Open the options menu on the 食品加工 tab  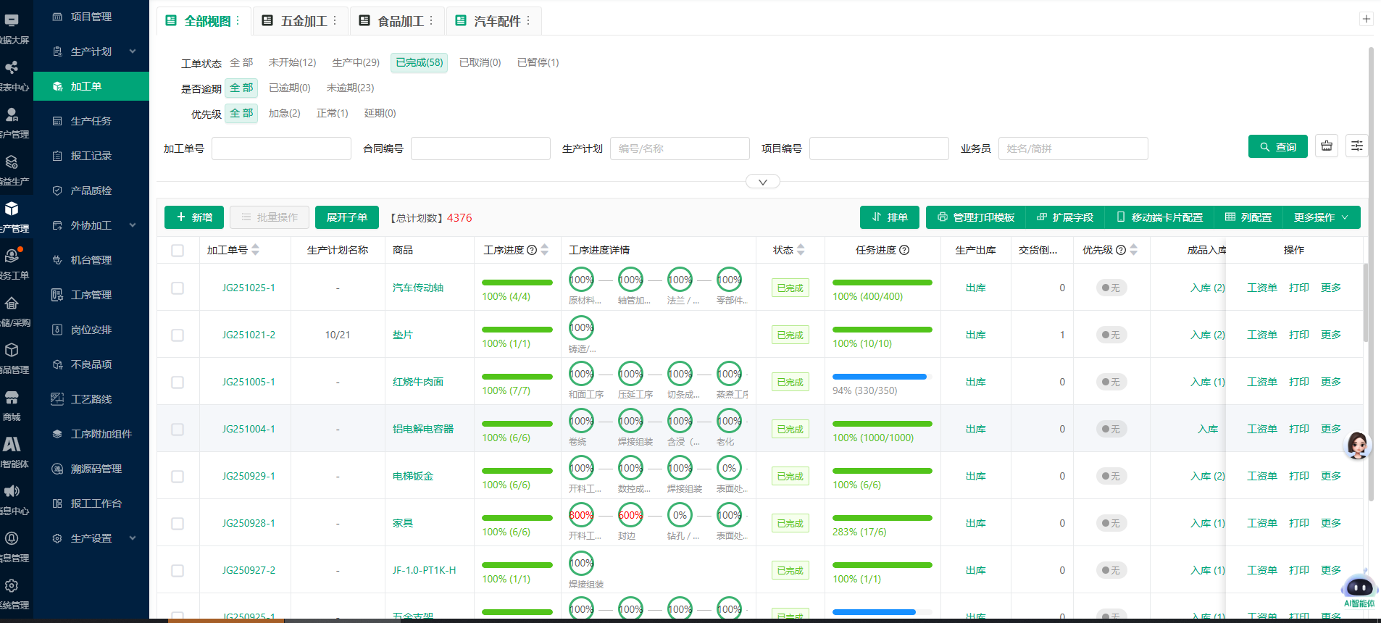tap(431, 21)
